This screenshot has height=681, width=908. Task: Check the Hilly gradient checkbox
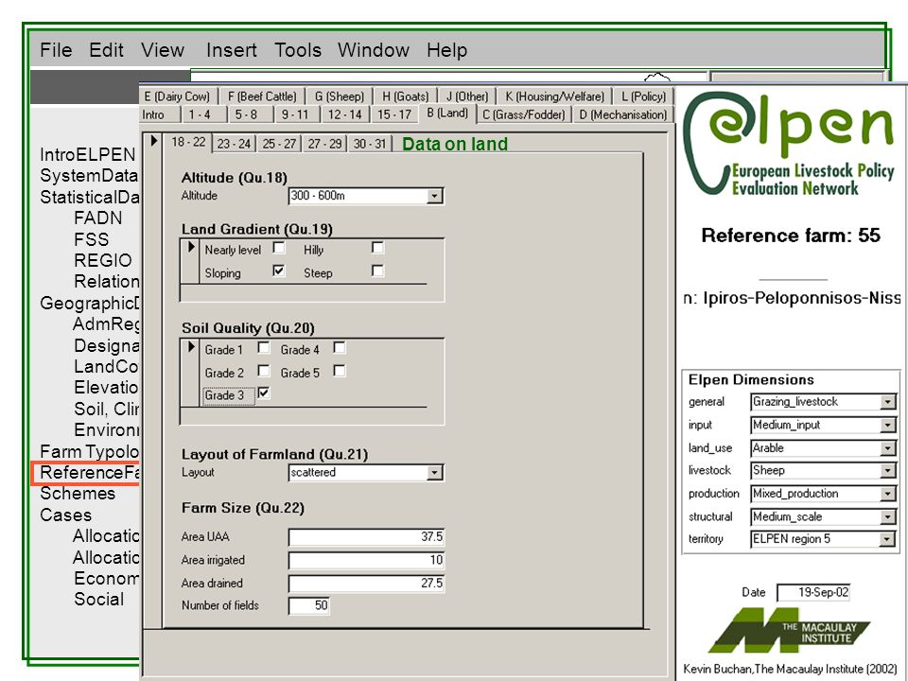[x=377, y=248]
